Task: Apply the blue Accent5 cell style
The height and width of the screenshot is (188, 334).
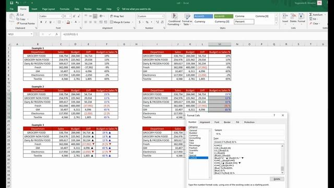Action: (203, 16)
